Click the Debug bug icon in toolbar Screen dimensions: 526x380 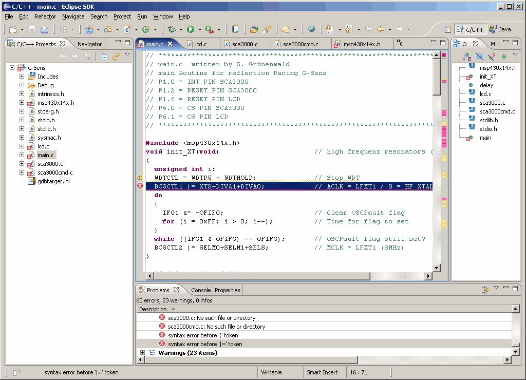[172, 29]
